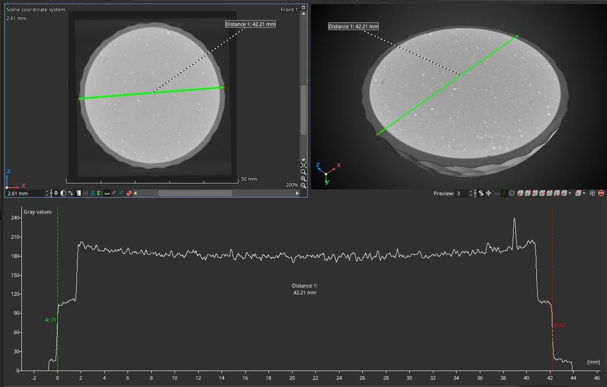The image size is (607, 387).
Task: Select the gradient grayscale icon in 2D toolbar
Action: (78, 193)
